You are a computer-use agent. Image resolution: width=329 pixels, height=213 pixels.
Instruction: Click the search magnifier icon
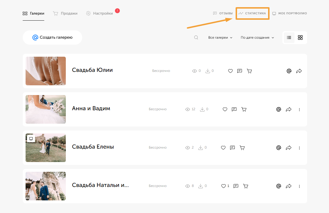196,38
